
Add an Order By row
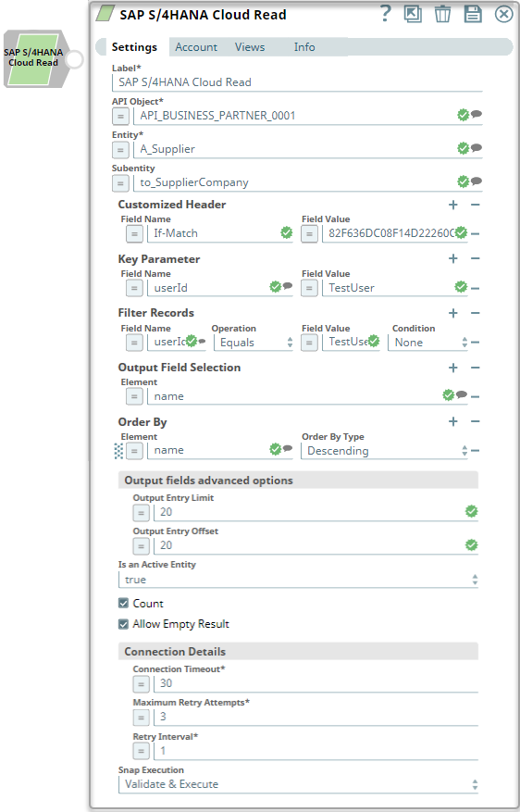pos(453,421)
